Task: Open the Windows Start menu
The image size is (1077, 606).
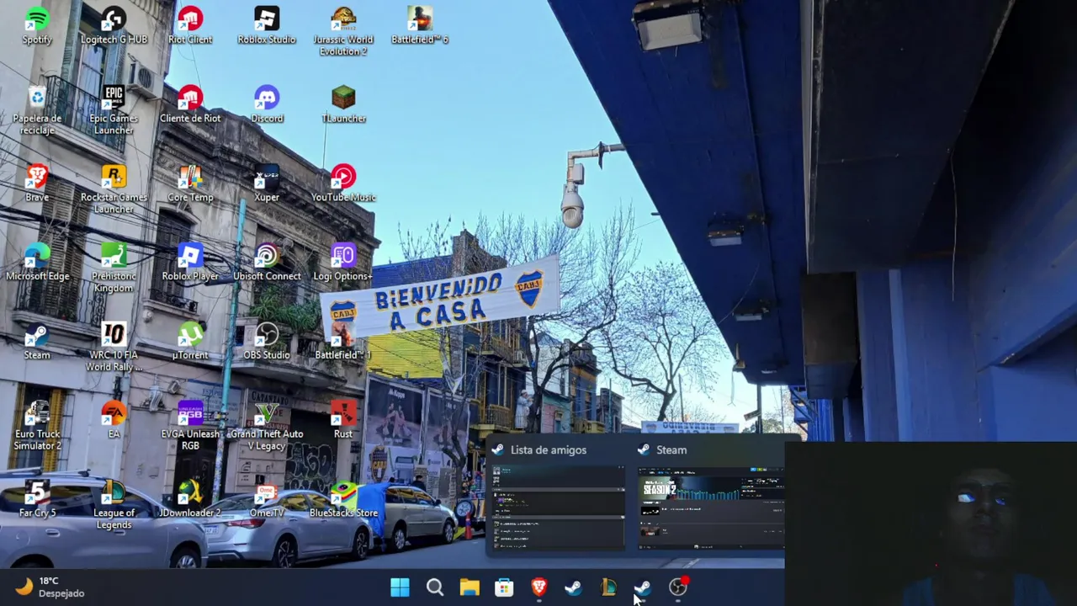Action: click(400, 587)
